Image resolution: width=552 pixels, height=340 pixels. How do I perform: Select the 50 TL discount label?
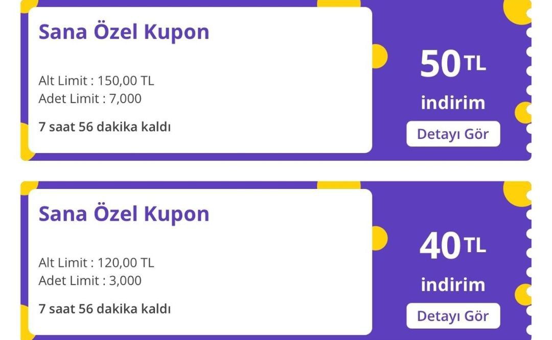(x=452, y=63)
